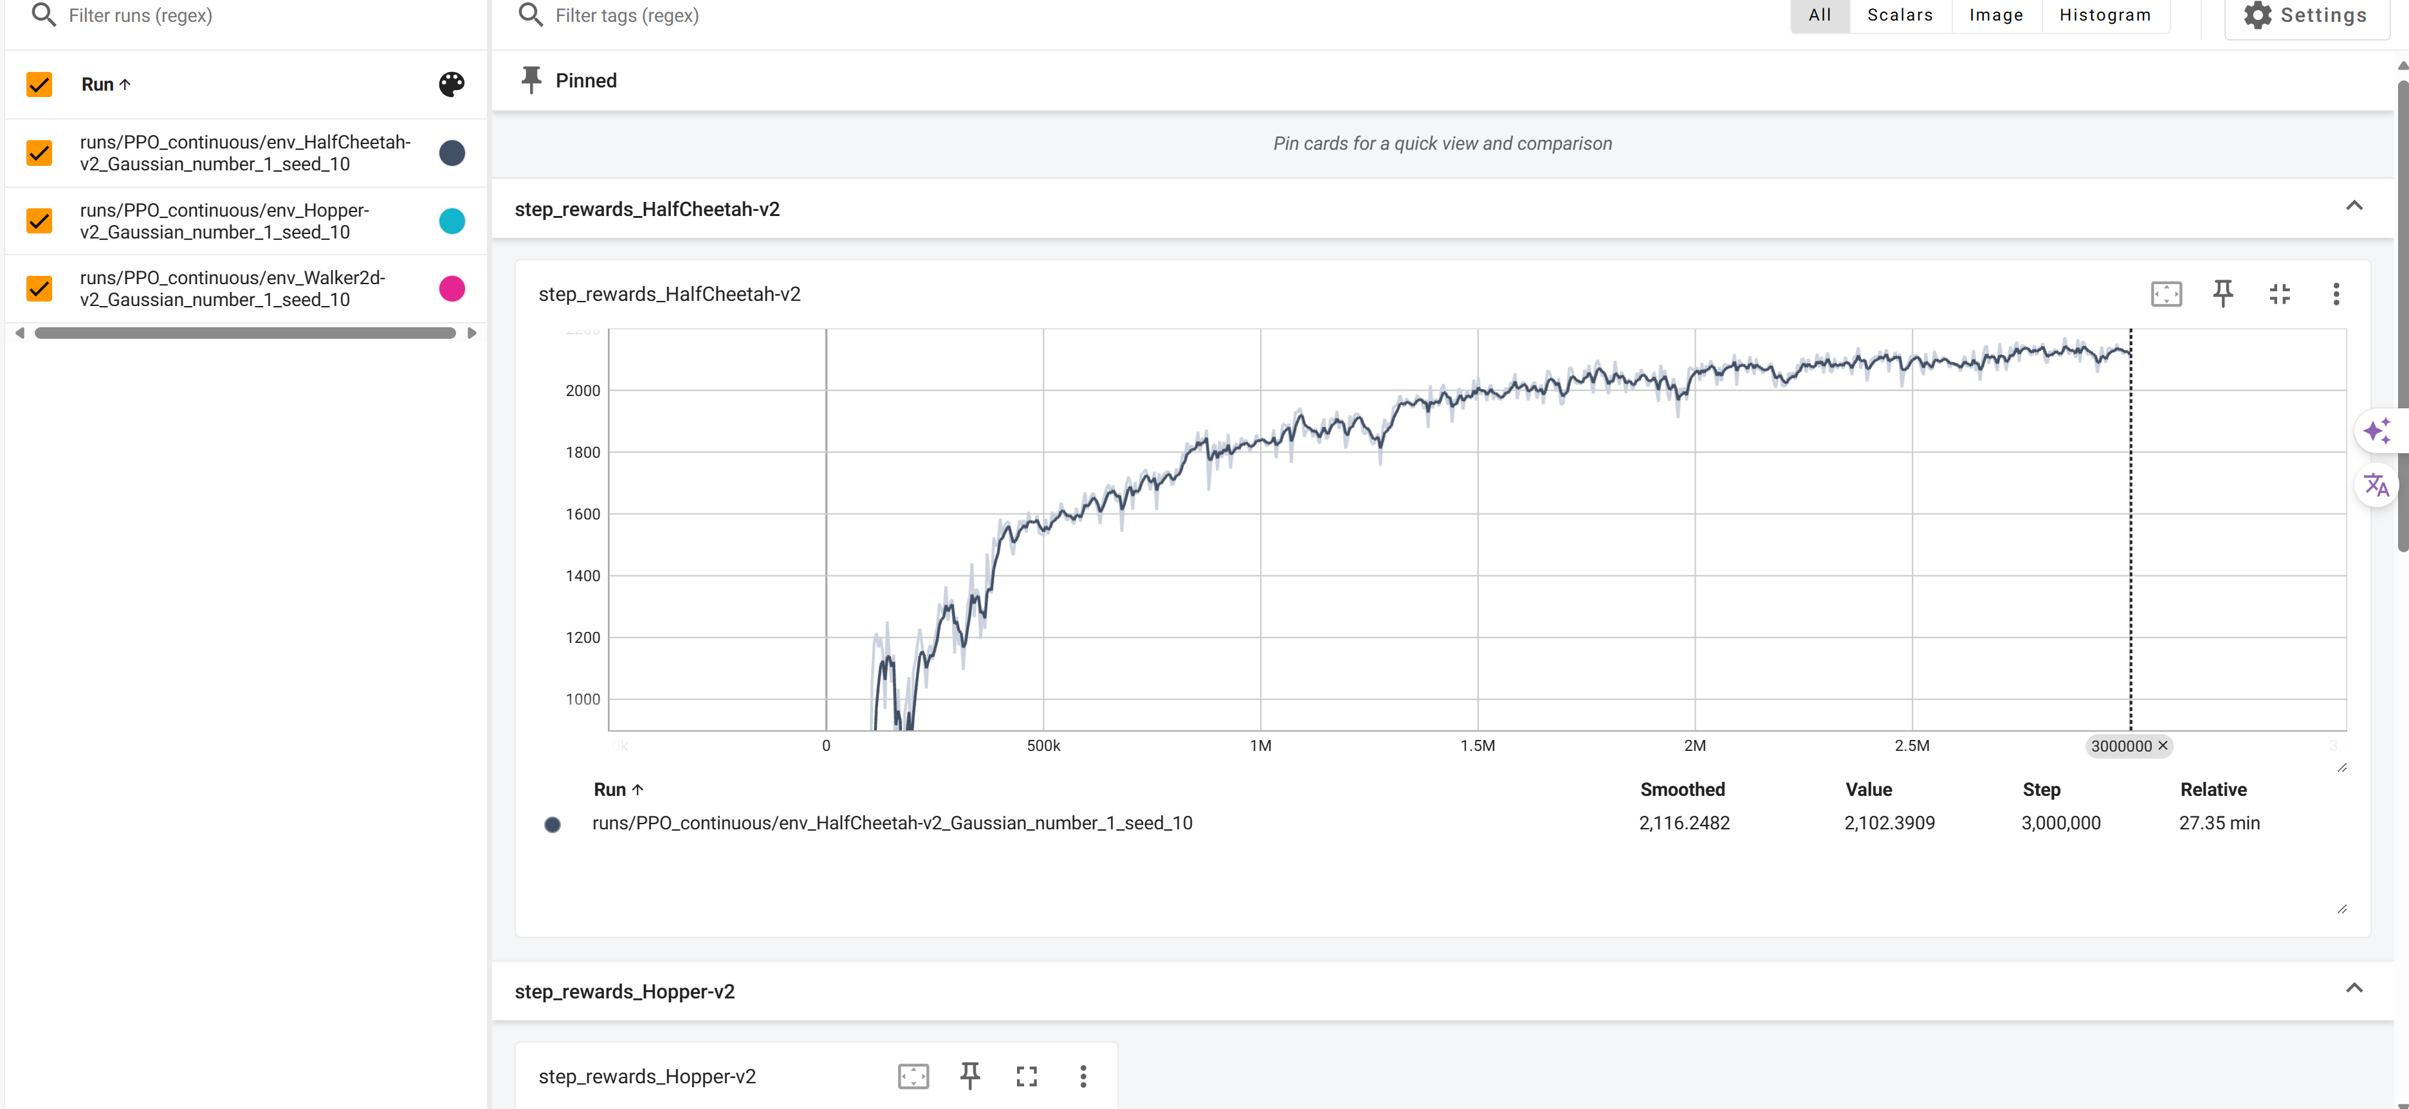Screen dimensions: 2409x1109
Task: Click the Filter tags search icon
Action: [x=530, y=15]
